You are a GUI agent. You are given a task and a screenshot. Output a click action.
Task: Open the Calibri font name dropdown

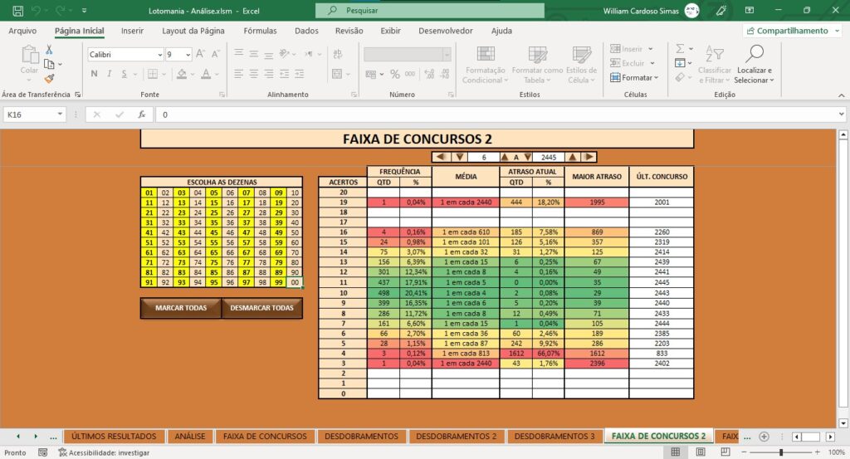coord(160,55)
